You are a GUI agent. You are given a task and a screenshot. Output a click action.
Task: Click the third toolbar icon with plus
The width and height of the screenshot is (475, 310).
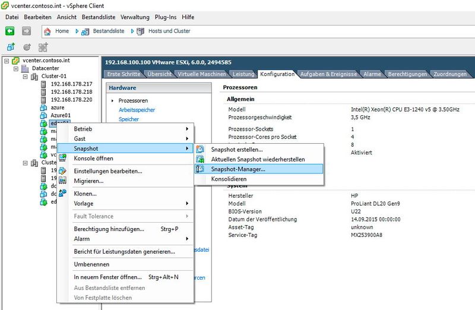[43, 47]
